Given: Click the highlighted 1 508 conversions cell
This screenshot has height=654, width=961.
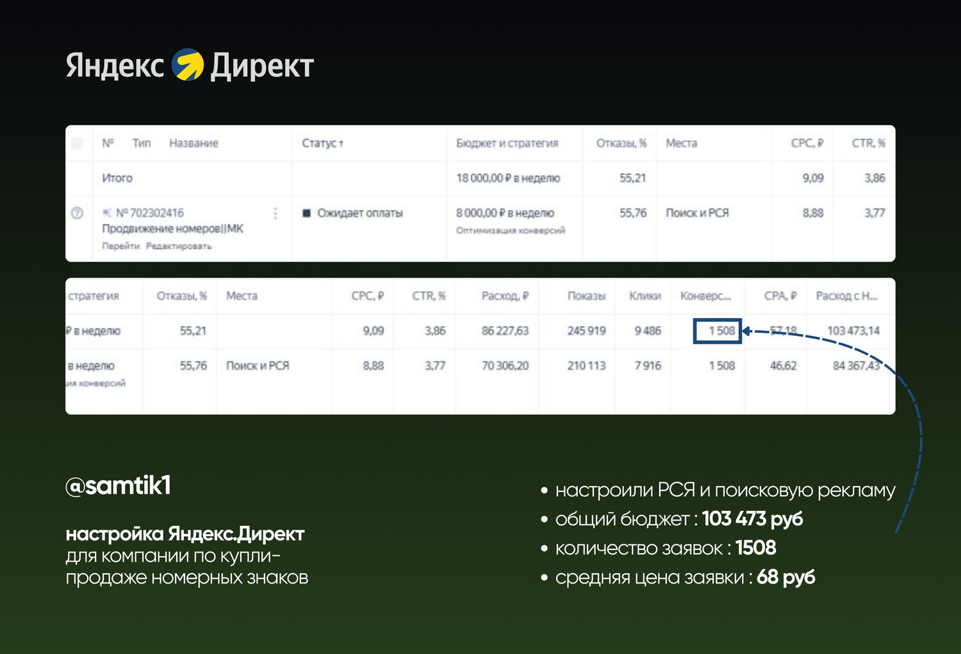Looking at the screenshot, I should 718,331.
